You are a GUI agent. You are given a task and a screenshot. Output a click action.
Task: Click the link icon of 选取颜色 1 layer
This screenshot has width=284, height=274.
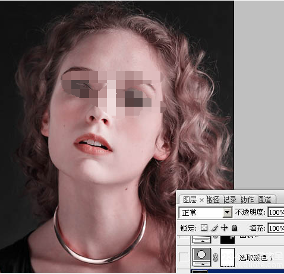(x=216, y=257)
